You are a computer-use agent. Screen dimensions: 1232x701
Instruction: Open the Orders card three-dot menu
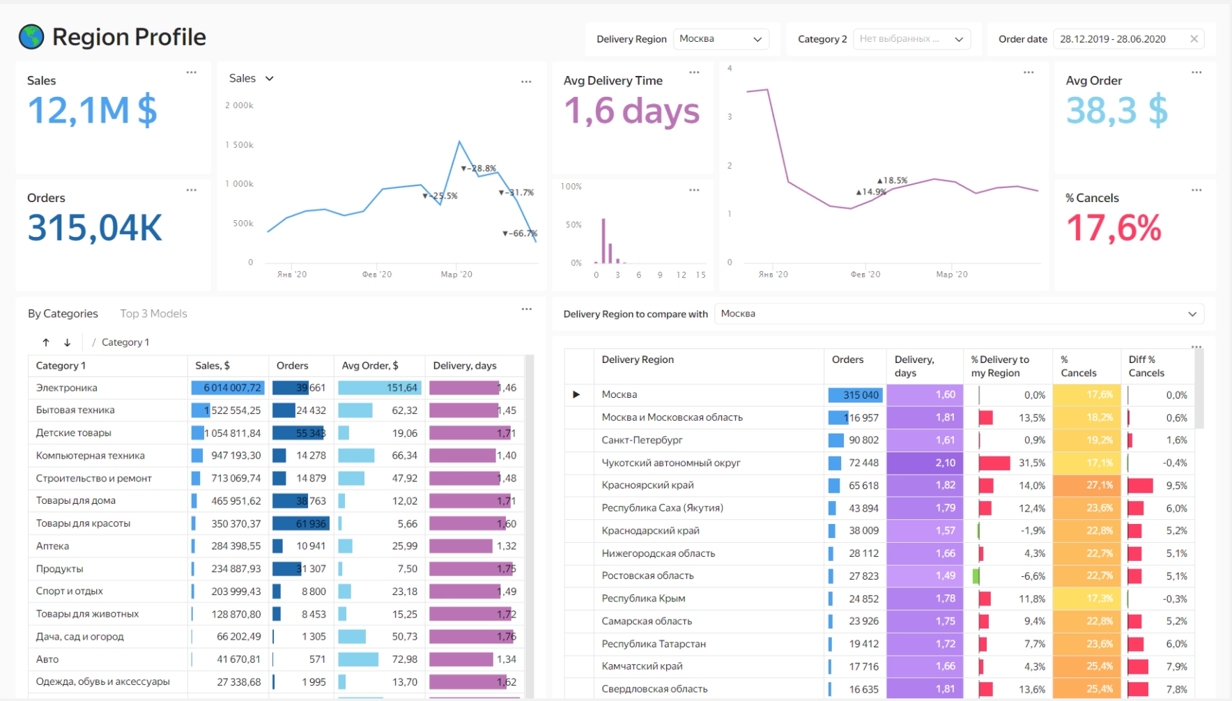[191, 190]
